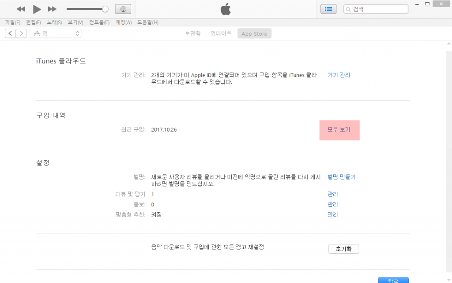Click the 별명 만들기 link

click(341, 177)
